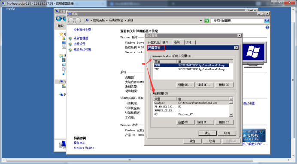Click 删除(D) for user variables
This screenshot has height=164, width=297.
tap(224, 85)
